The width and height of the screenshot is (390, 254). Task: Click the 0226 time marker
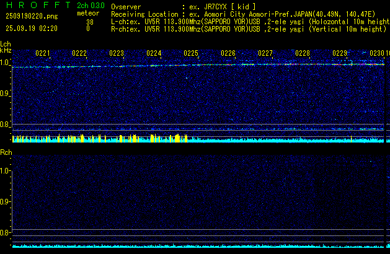coord(228,53)
